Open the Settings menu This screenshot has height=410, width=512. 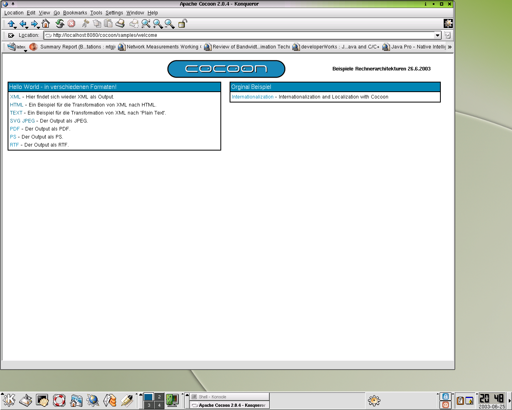point(114,13)
